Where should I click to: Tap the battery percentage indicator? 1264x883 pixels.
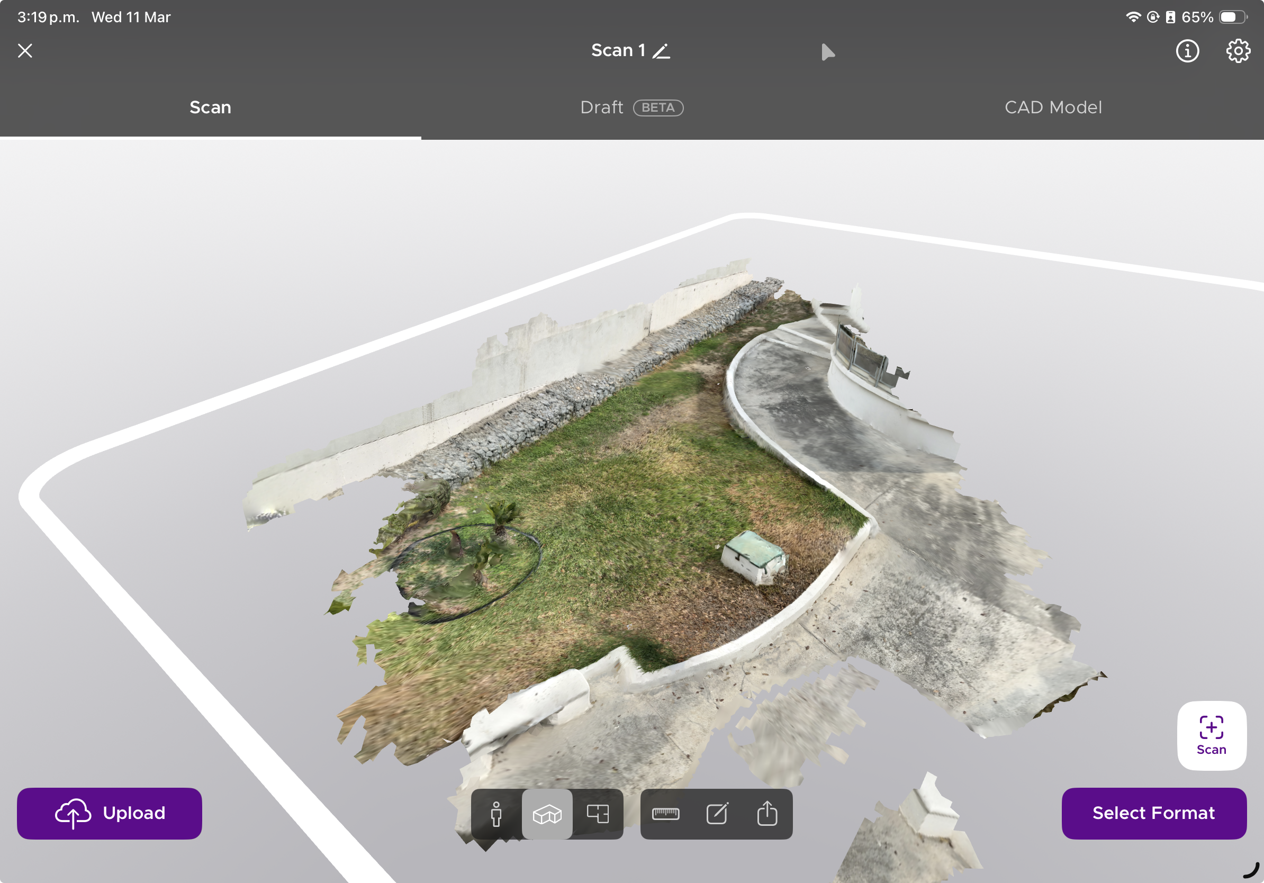[x=1197, y=17]
